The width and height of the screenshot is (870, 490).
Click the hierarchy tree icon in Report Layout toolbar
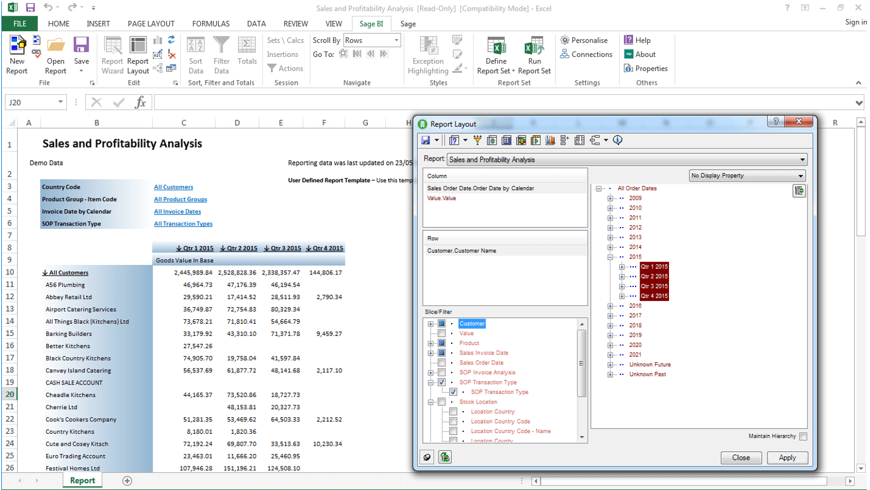[595, 140]
